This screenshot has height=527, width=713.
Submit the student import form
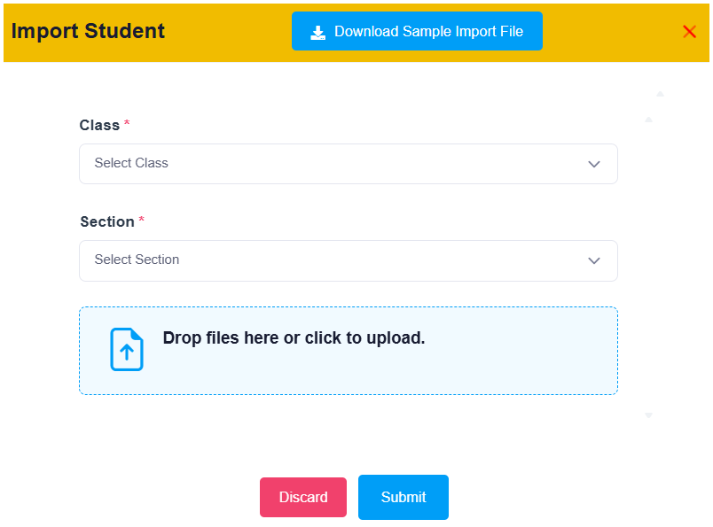tap(404, 497)
